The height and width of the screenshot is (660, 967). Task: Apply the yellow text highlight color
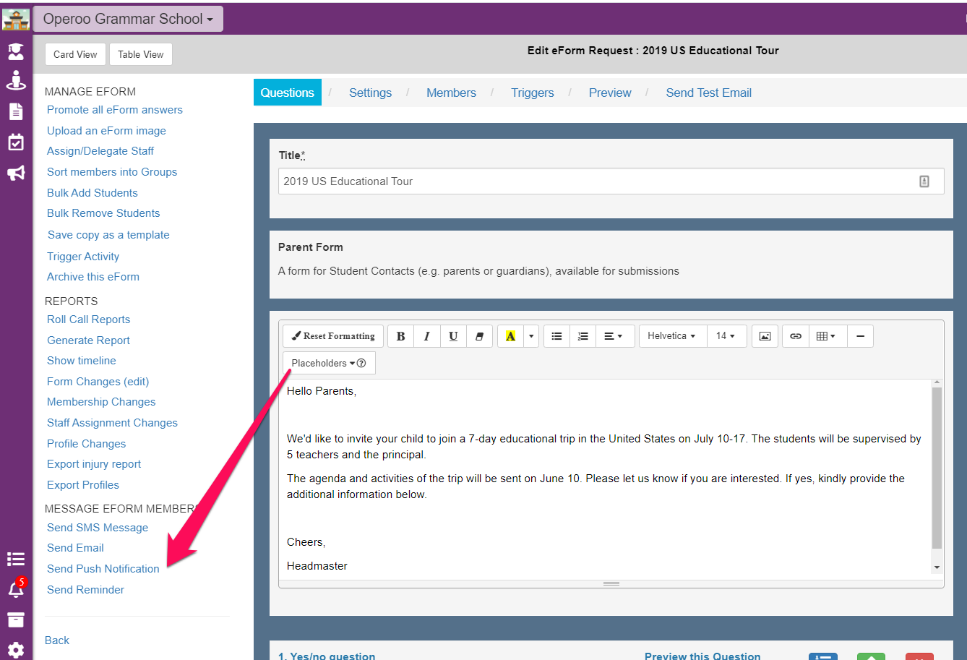[x=511, y=336]
